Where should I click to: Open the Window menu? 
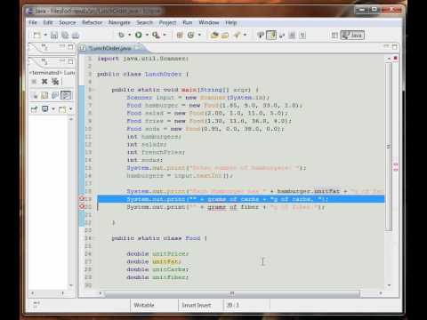tap(209, 22)
